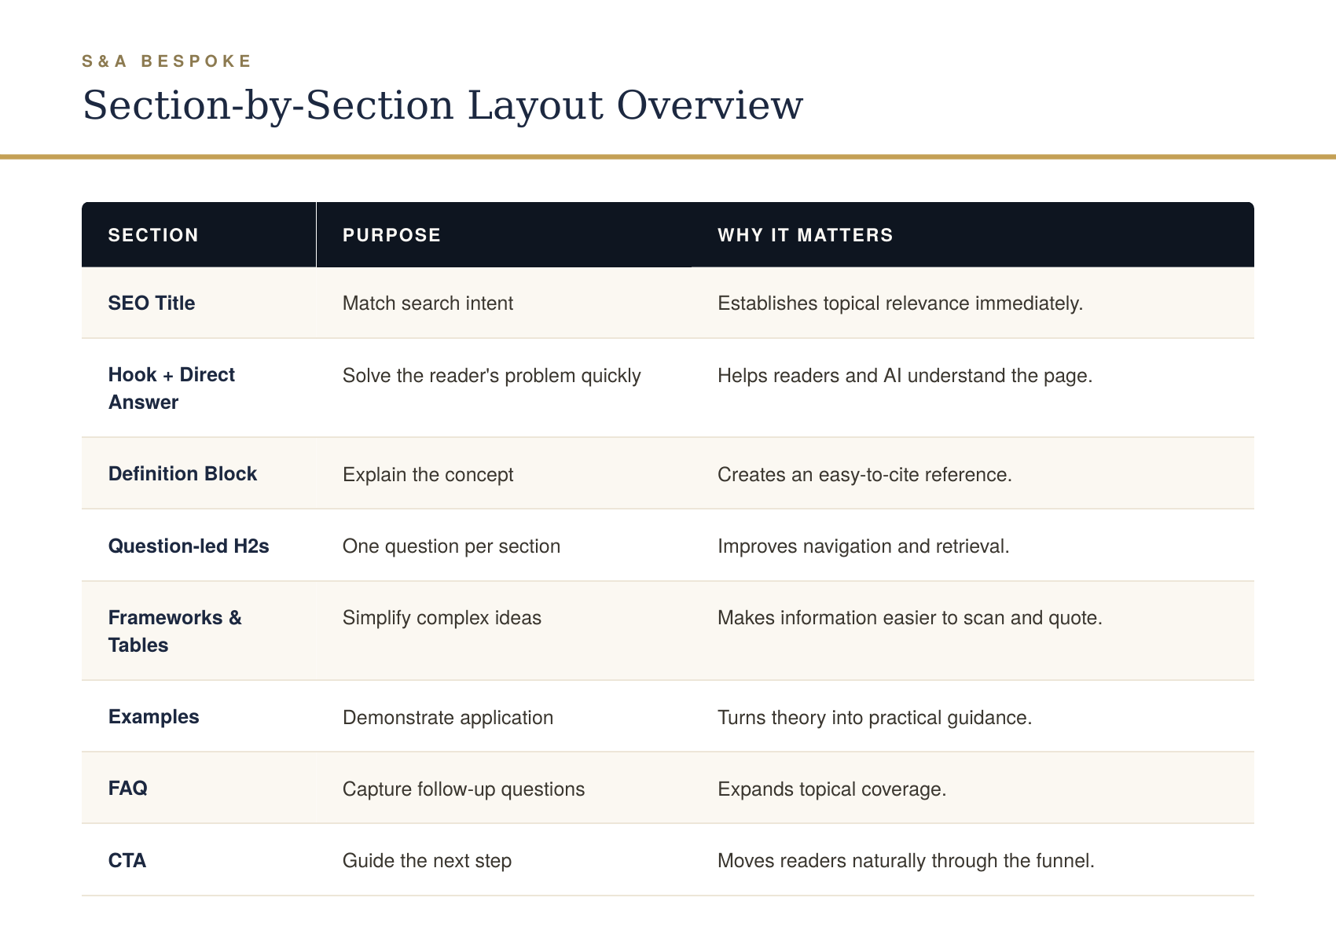Click 'Creates an easy-to-cite reference.' text
The width and height of the screenshot is (1336, 927).
coord(864,475)
